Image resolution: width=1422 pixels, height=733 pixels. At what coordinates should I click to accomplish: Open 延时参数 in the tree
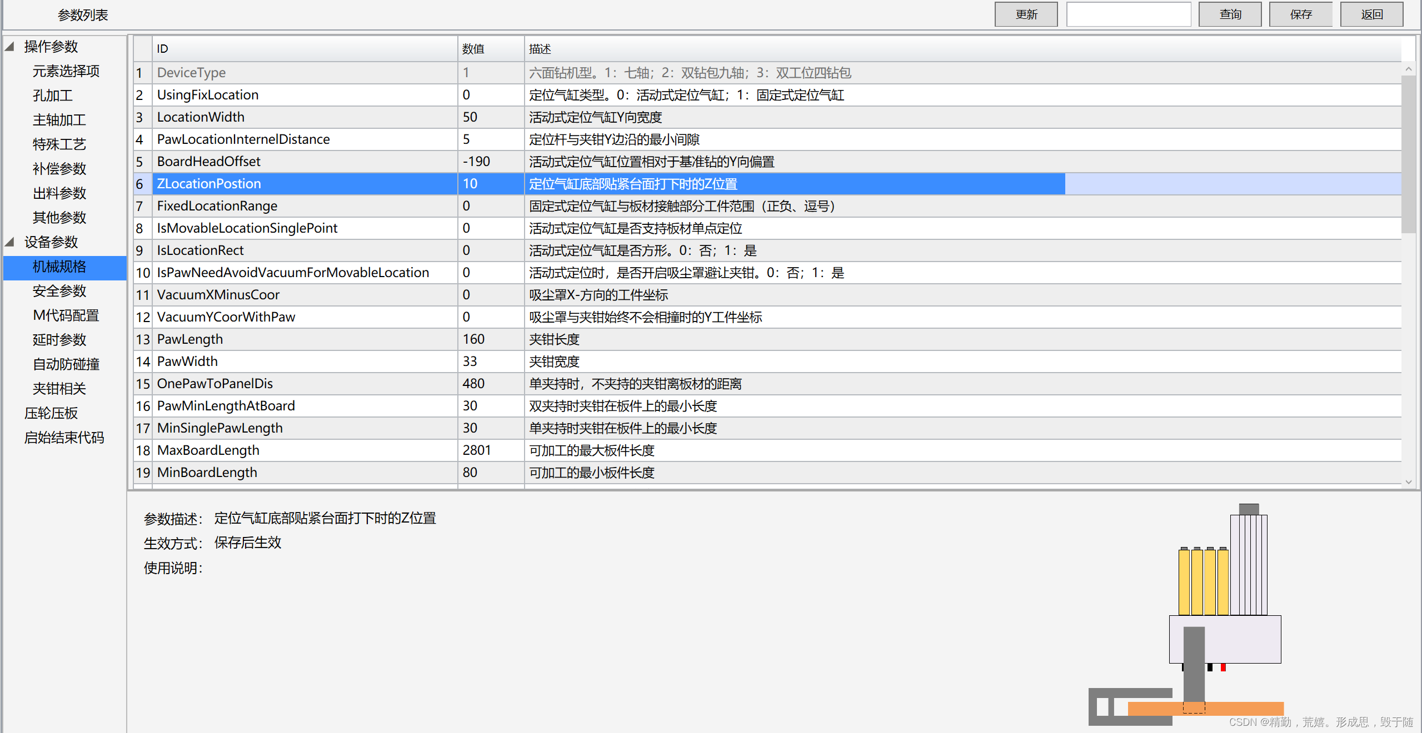(x=59, y=340)
